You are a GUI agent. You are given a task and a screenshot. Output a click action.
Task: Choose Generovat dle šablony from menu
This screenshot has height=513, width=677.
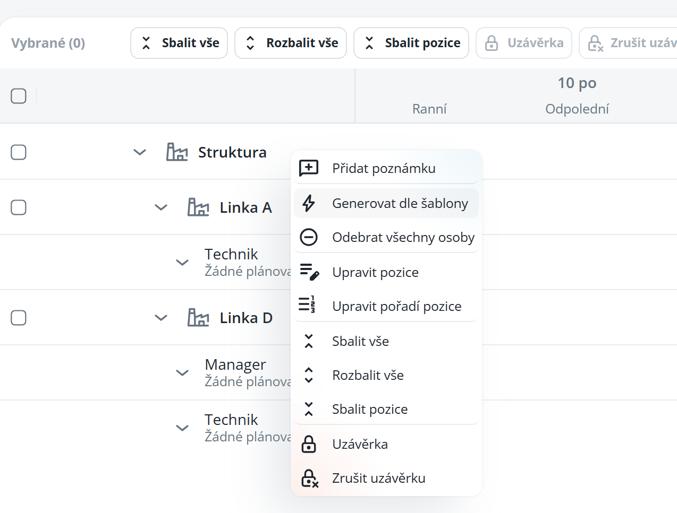(400, 203)
